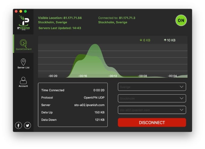Click the 10 KB upload rate text

[171, 40]
